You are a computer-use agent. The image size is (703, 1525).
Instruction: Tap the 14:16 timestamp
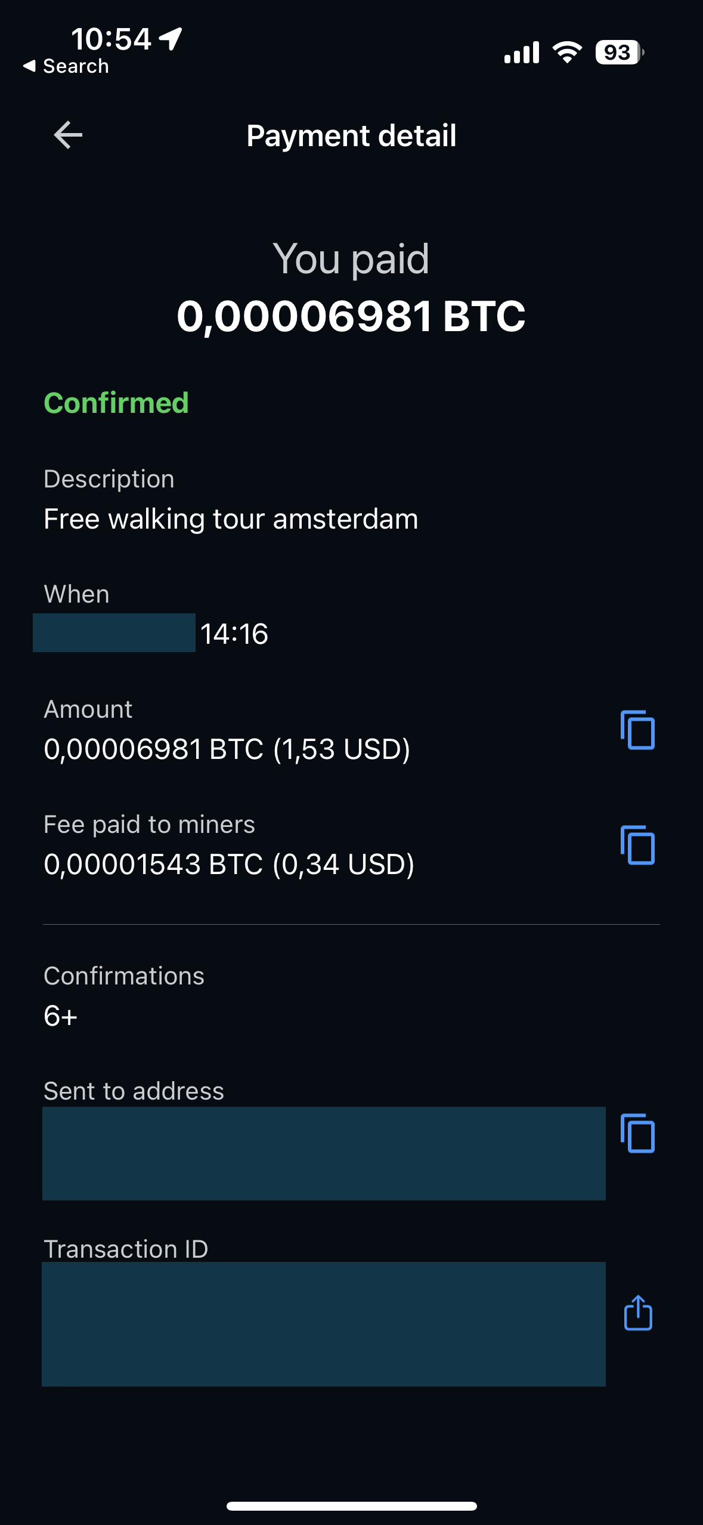pos(234,634)
